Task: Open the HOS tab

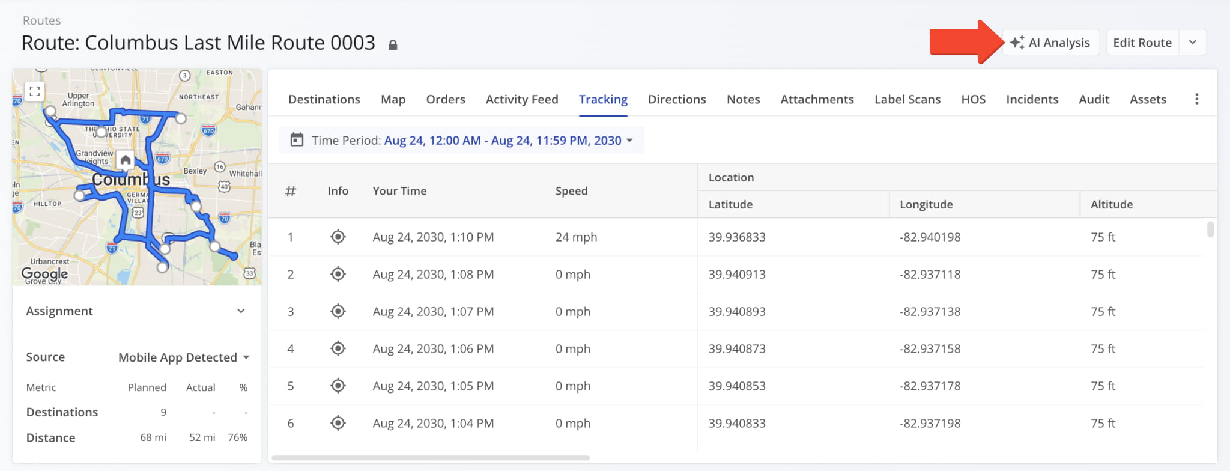Action: click(974, 99)
